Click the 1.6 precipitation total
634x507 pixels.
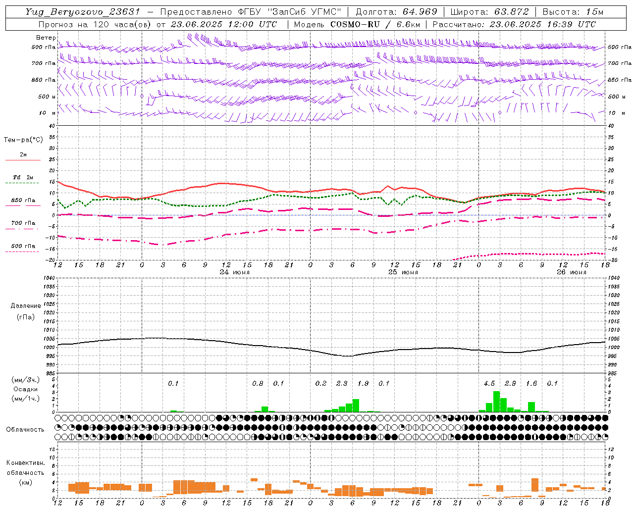531,384
